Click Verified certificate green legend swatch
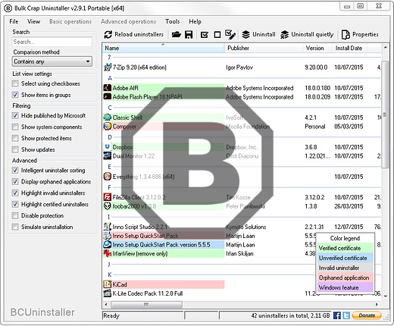The image size is (394, 326). pyautogui.click(x=346, y=248)
